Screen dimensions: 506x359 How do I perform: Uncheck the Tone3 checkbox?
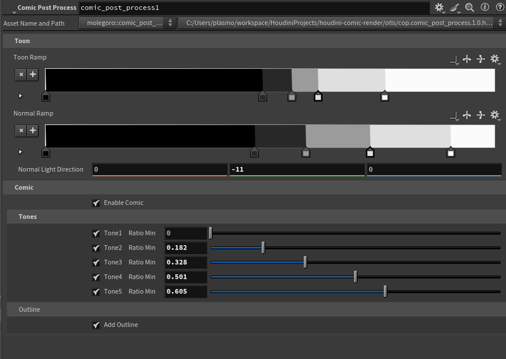96,262
